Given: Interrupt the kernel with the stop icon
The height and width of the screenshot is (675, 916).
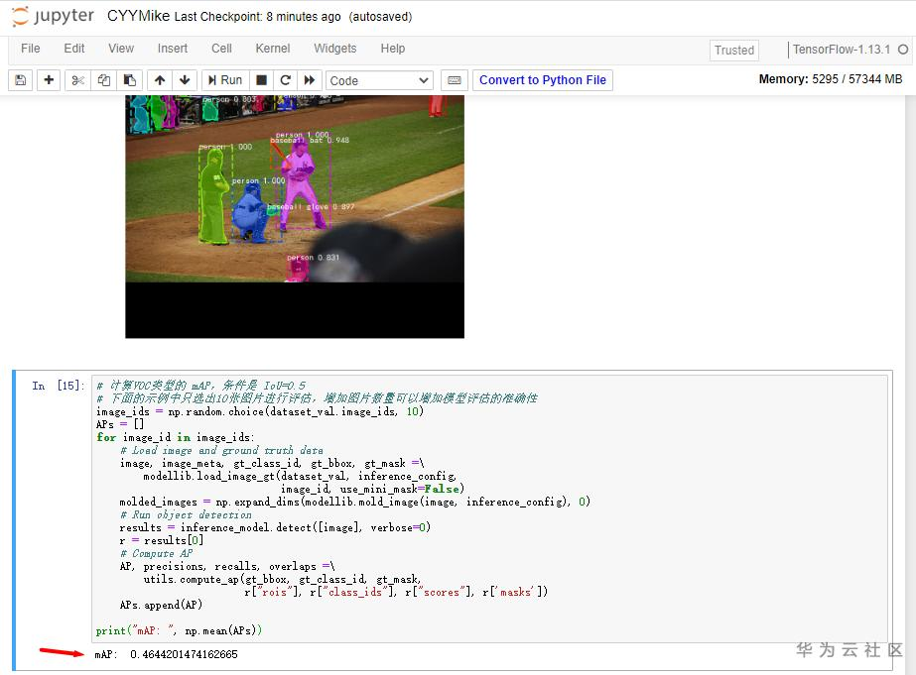Looking at the screenshot, I should coord(262,80).
